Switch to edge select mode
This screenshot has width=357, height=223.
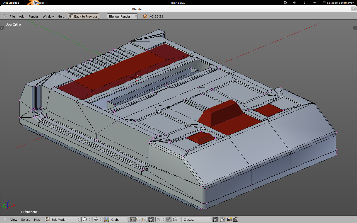pyautogui.click(x=138, y=220)
